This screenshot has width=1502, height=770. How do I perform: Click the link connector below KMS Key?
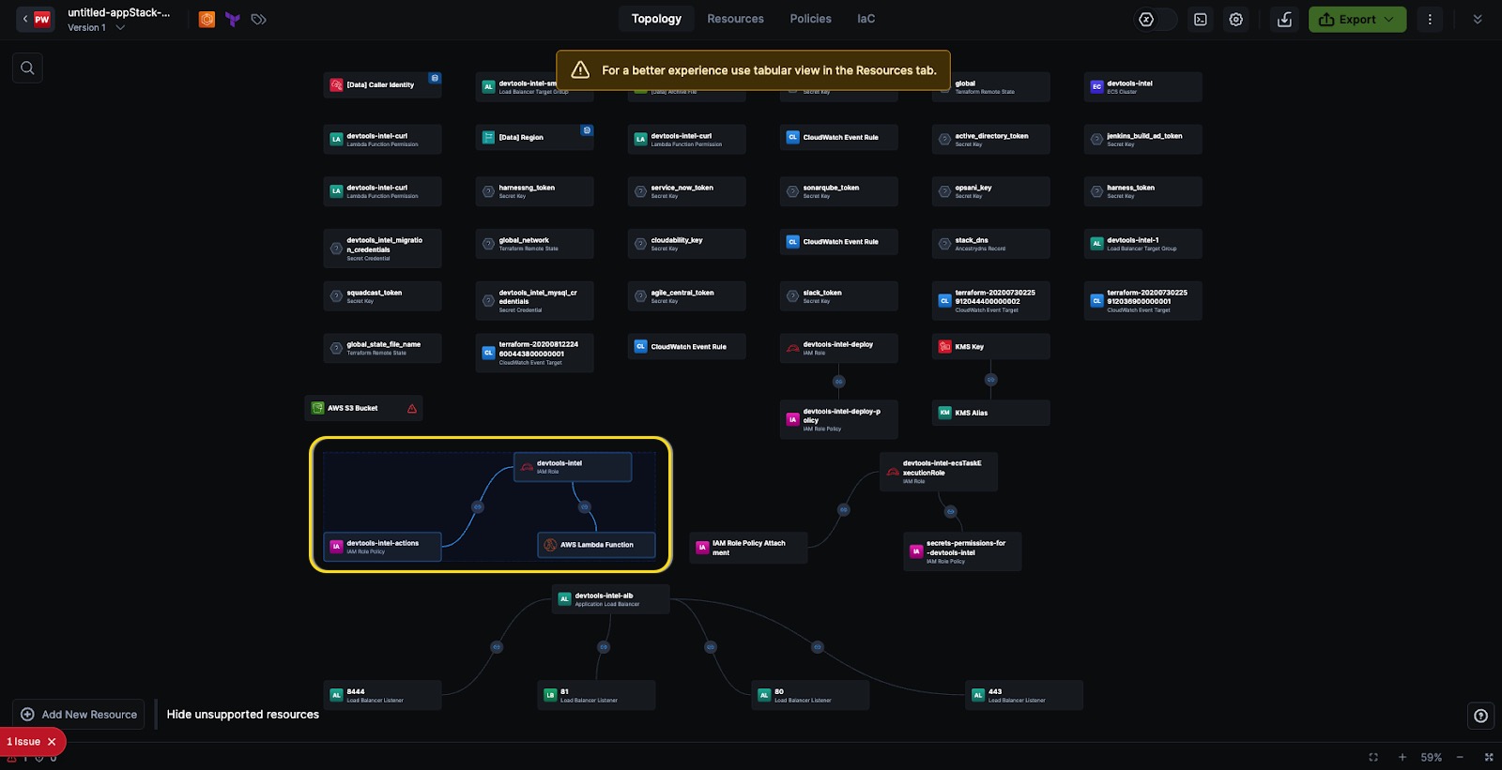pyautogui.click(x=990, y=380)
